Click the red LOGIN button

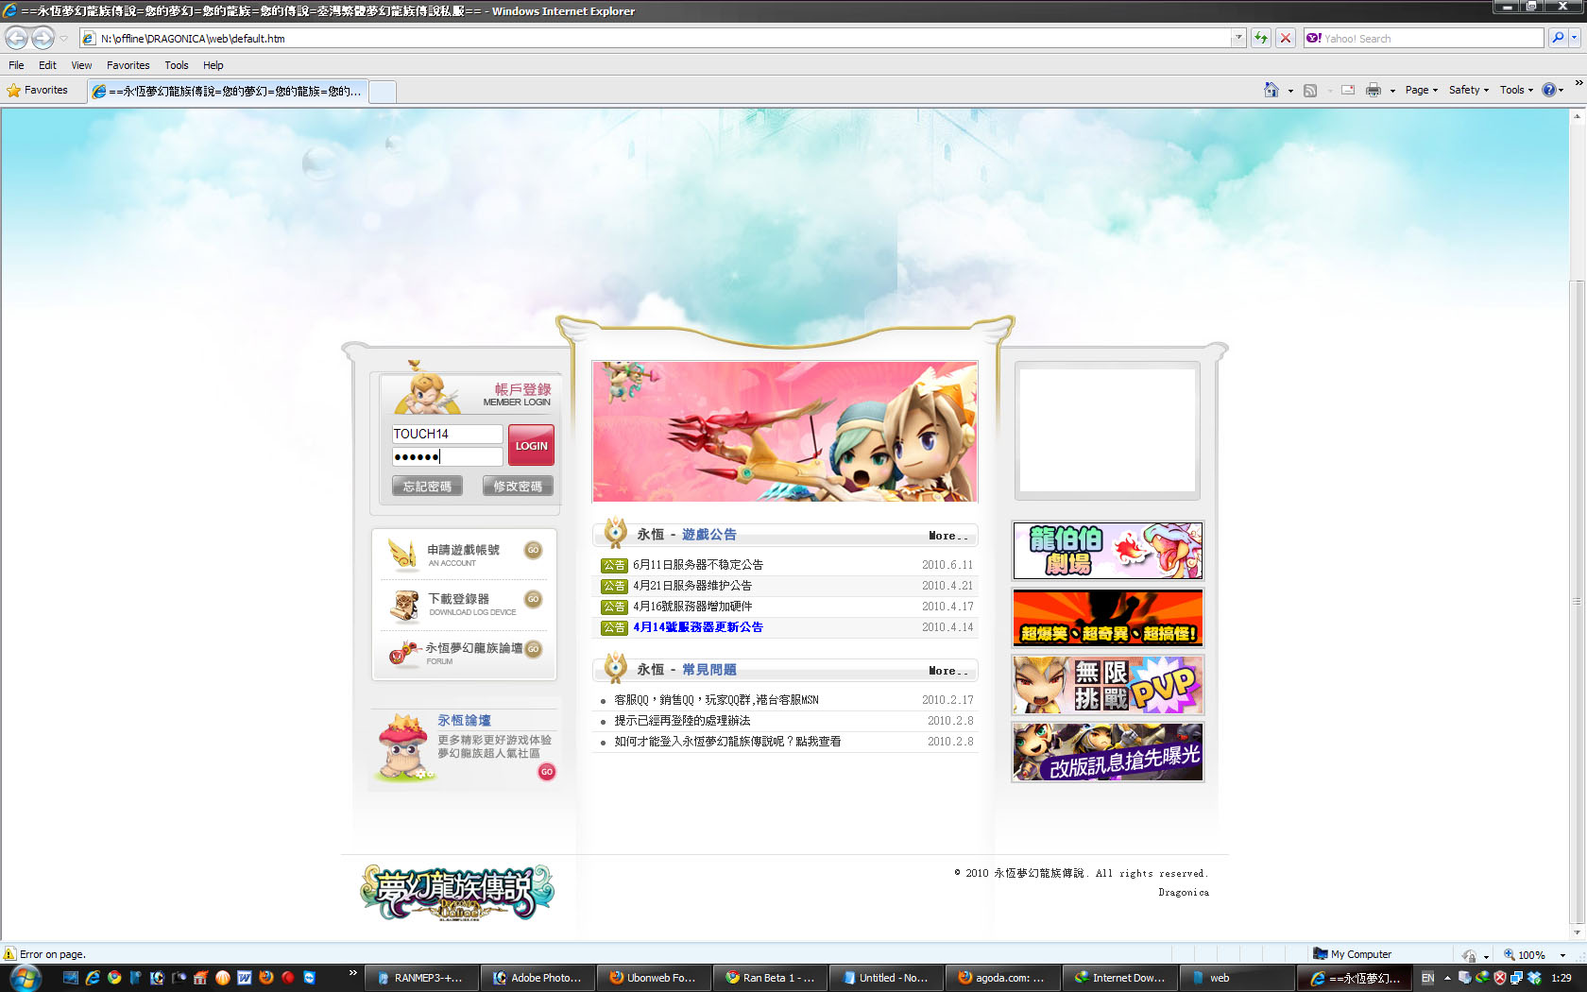point(531,445)
